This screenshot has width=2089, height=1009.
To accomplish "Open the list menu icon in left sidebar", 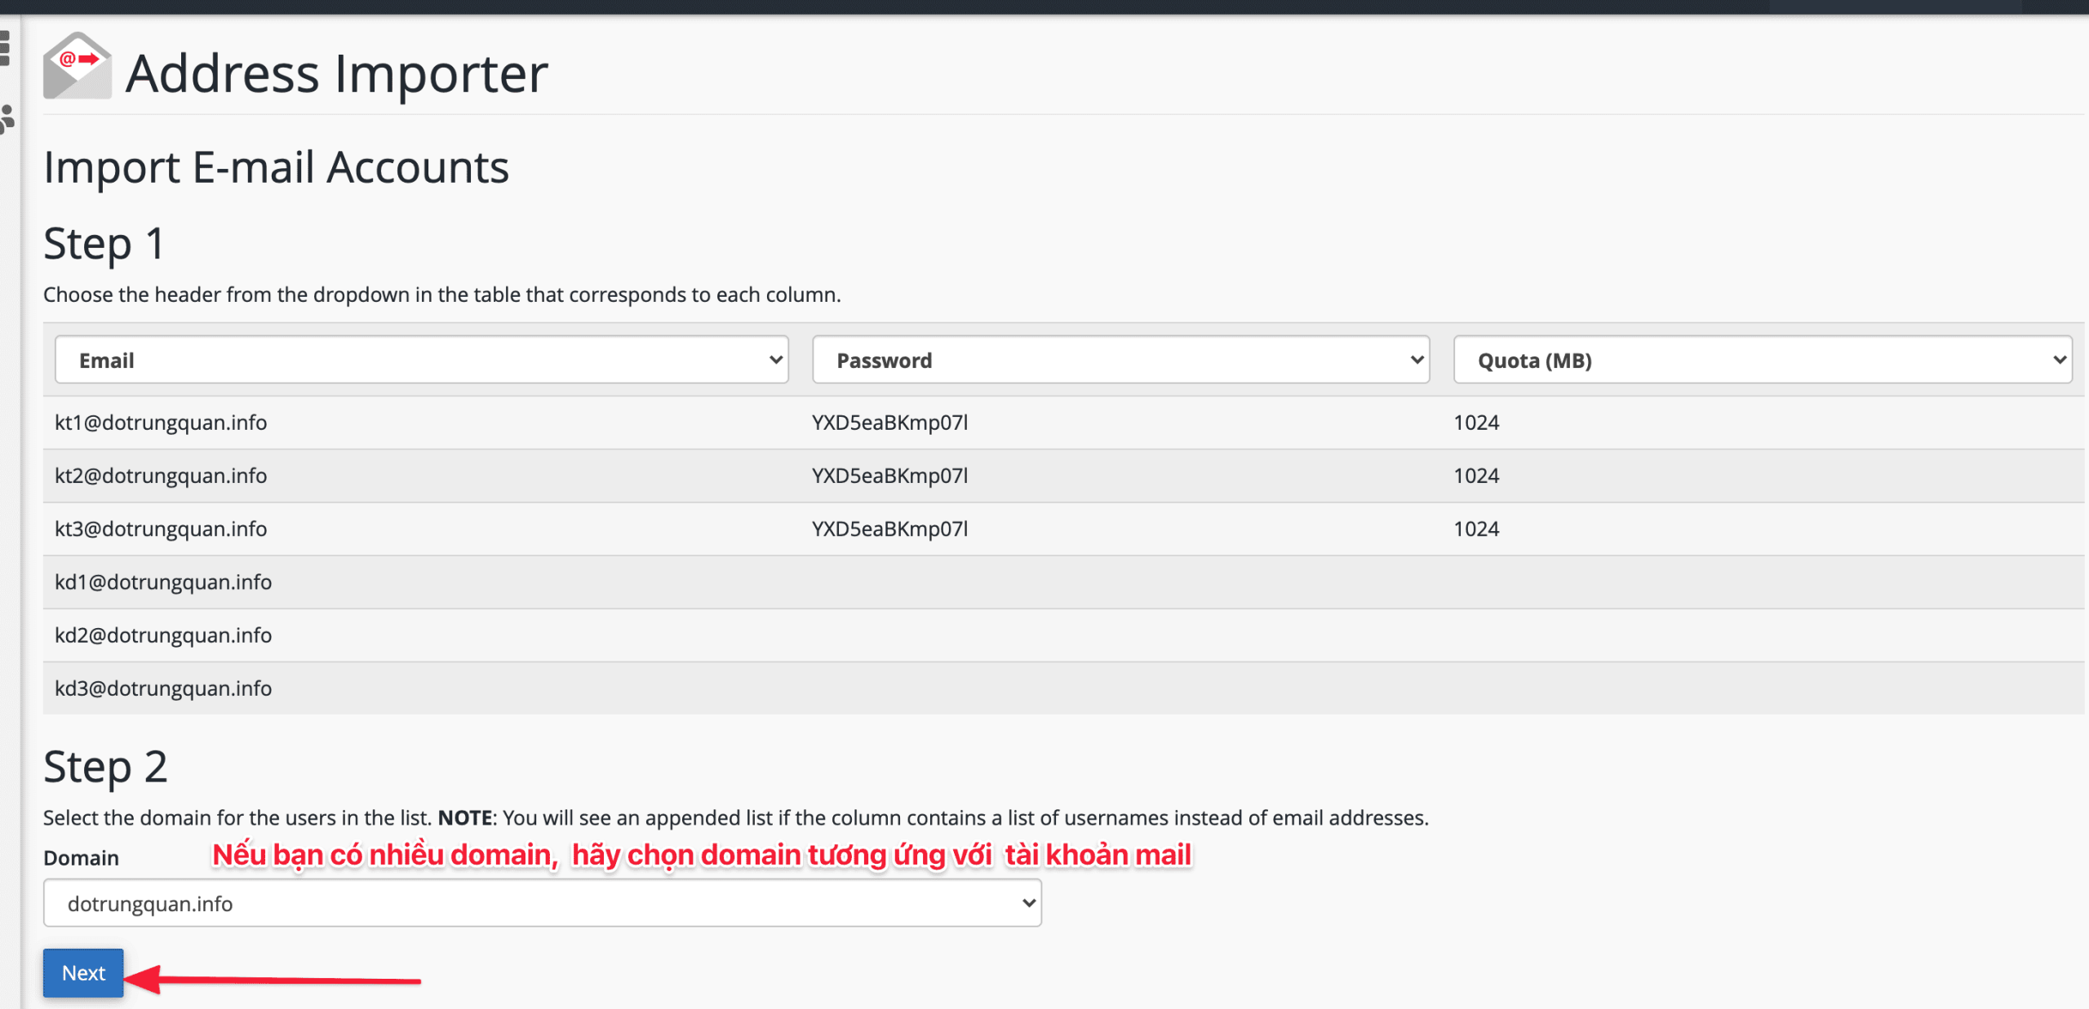I will (6, 49).
